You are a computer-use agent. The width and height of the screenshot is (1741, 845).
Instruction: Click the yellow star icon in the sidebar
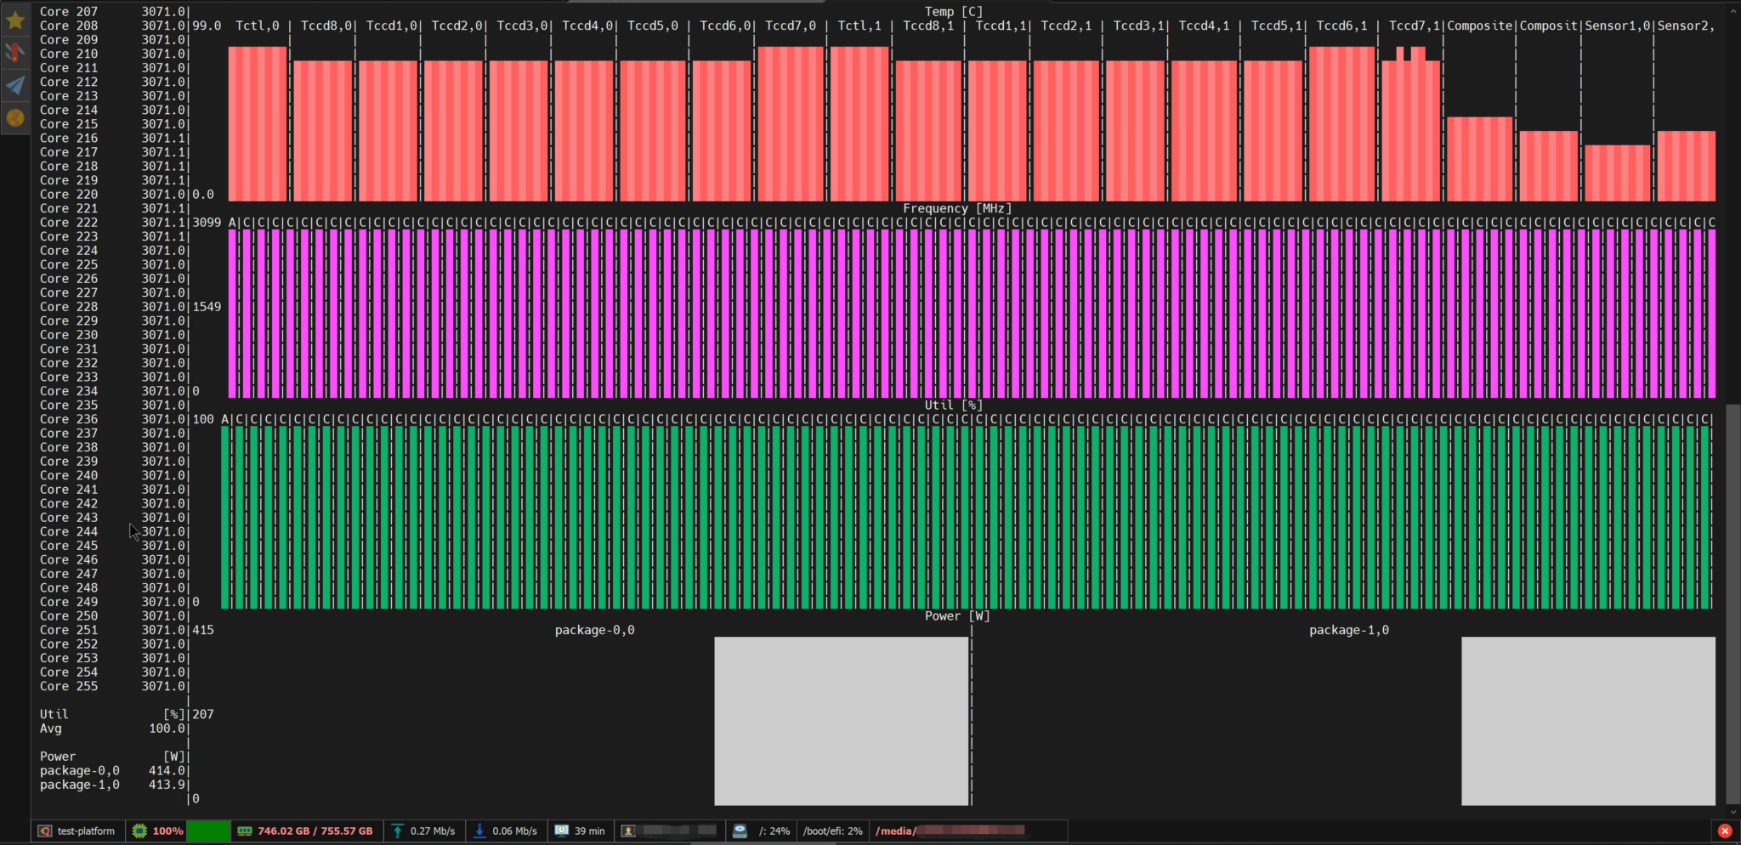pos(14,19)
